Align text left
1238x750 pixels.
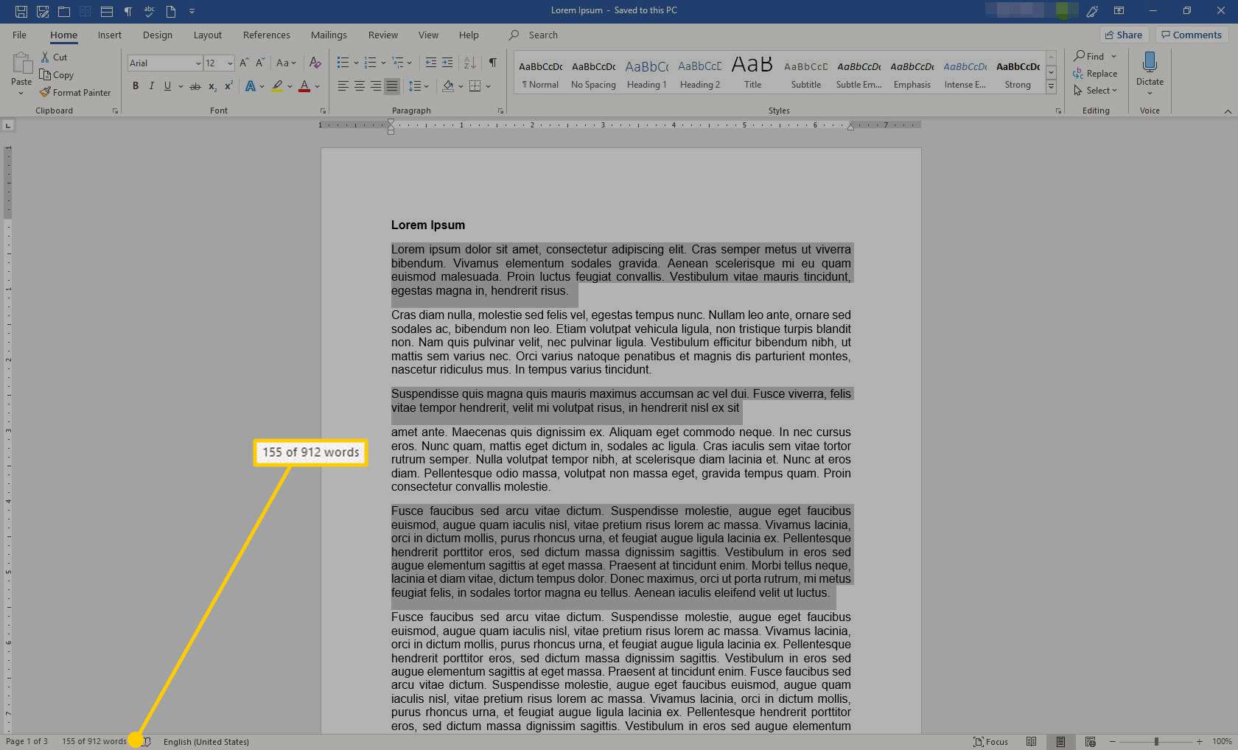point(343,86)
